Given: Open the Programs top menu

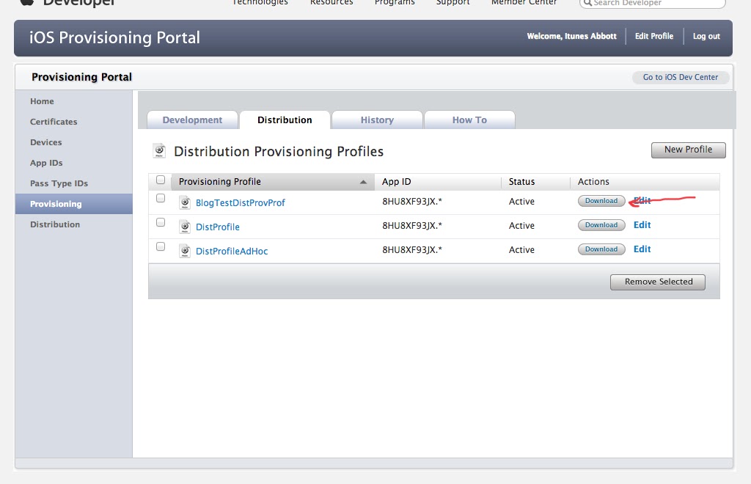Looking at the screenshot, I should (x=395, y=2).
